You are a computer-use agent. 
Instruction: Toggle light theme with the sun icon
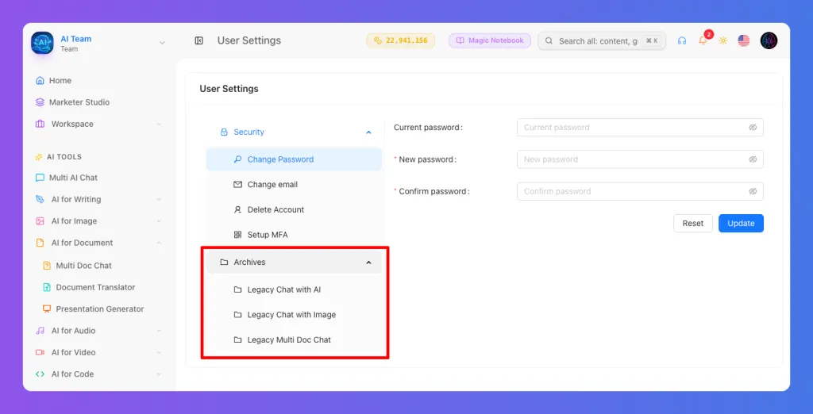pyautogui.click(x=722, y=41)
